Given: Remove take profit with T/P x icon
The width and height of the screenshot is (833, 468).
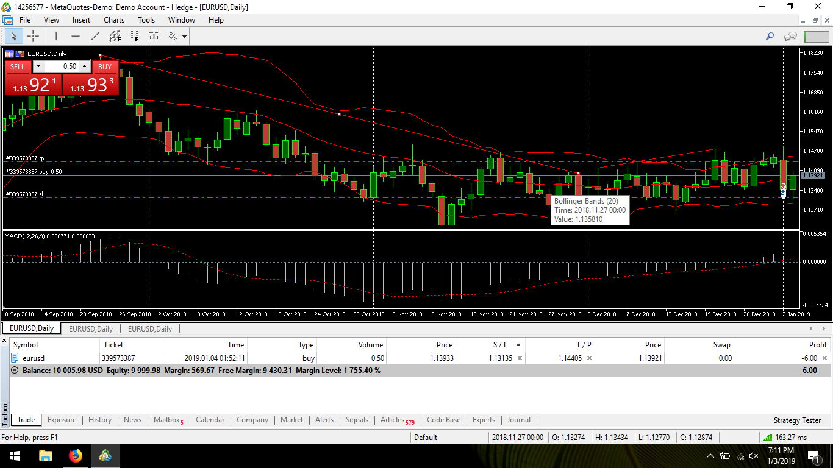Looking at the screenshot, I should (589, 358).
